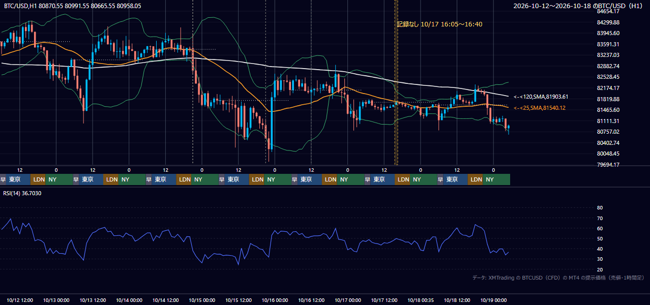Viewport: 650px width, 305px height.
Task: Click the 10/17 00:00 date label
Action: point(348,300)
